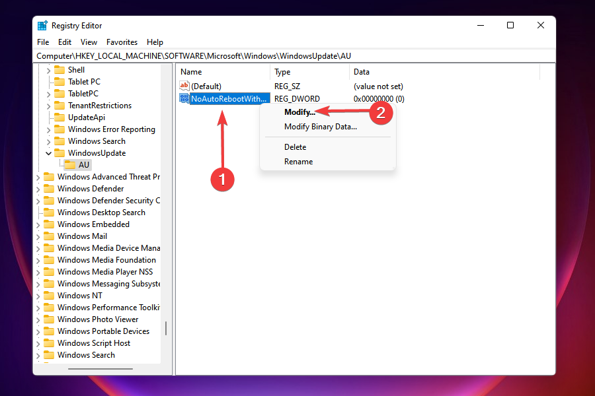Expand the Windows Error Reporting key

click(x=48, y=130)
